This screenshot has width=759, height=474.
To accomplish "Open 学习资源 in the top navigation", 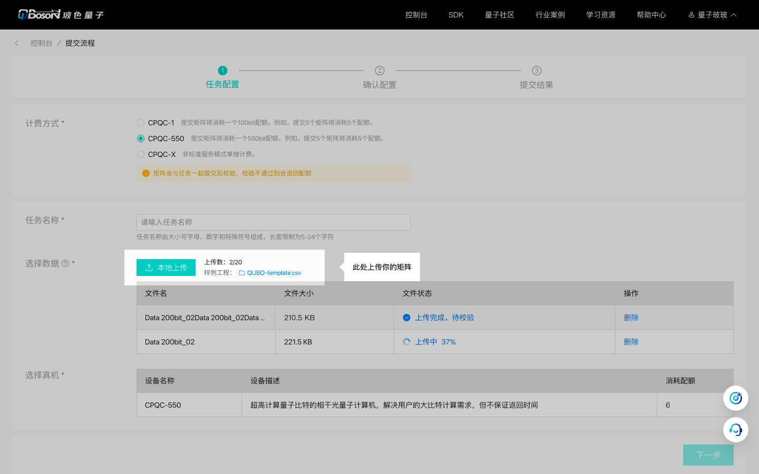I will coord(601,15).
